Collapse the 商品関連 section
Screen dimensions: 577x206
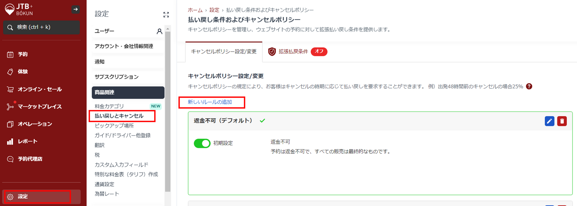point(128,93)
